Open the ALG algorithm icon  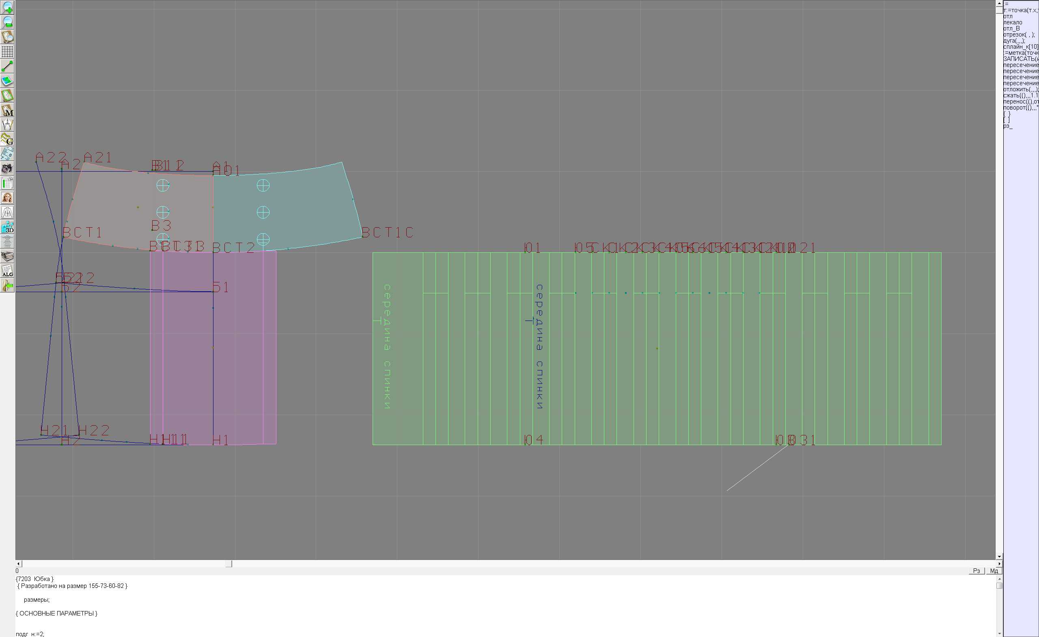click(7, 271)
